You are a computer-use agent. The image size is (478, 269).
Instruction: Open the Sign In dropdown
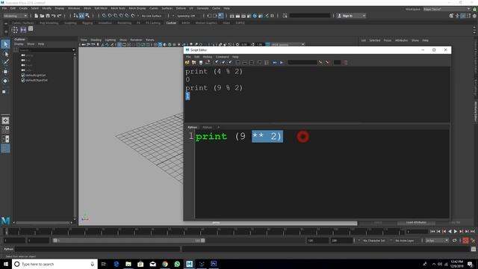coord(351,16)
